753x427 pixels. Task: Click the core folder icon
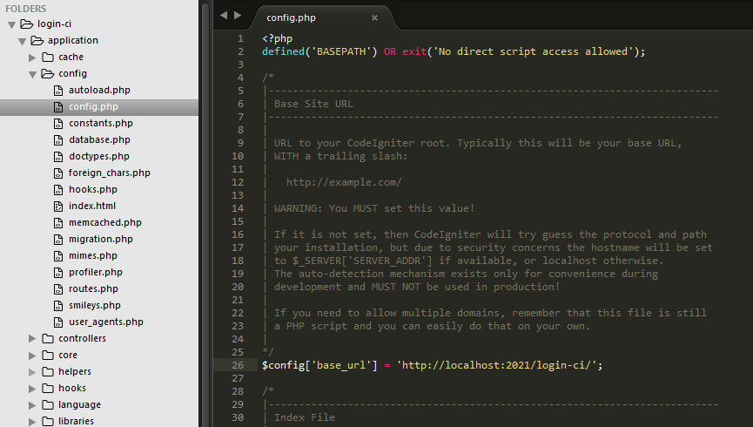48,356
